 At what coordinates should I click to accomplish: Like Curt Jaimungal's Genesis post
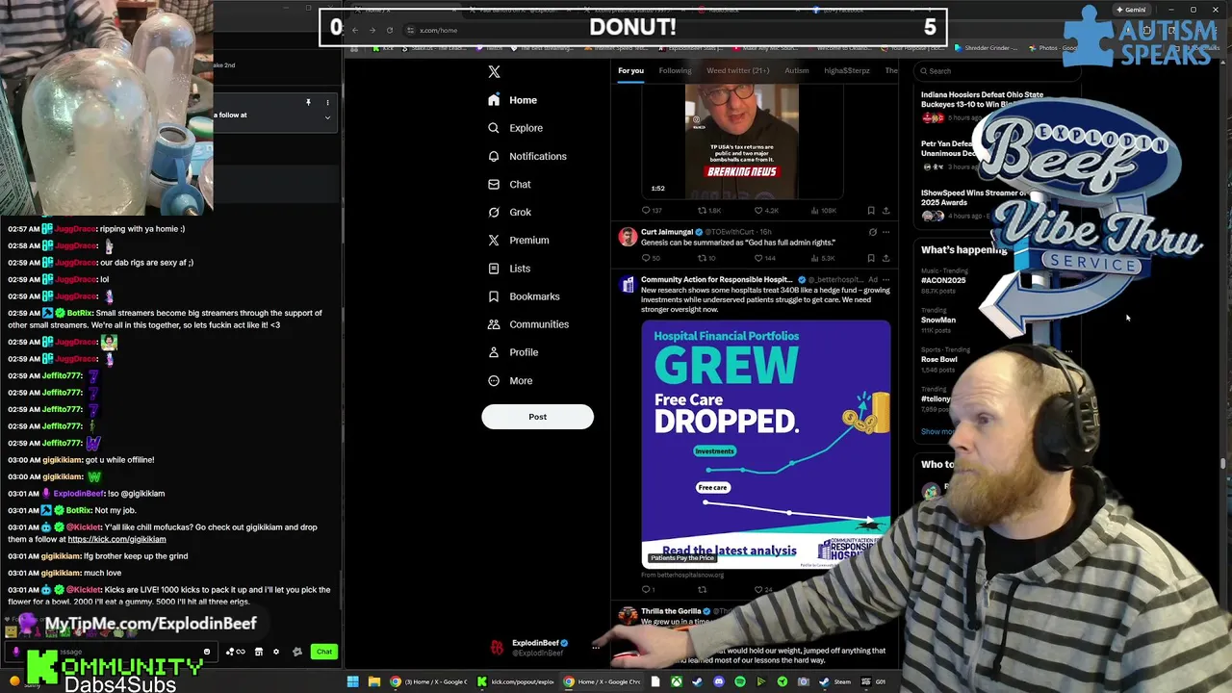765,258
